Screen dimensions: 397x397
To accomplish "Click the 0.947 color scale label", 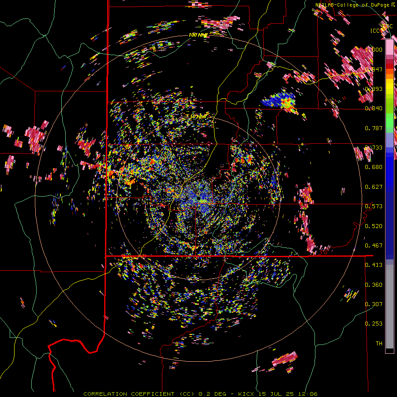I will 374,69.
